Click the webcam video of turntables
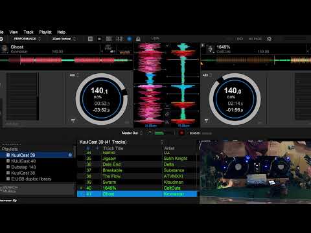The height and width of the screenshot is (233, 311). (255, 172)
